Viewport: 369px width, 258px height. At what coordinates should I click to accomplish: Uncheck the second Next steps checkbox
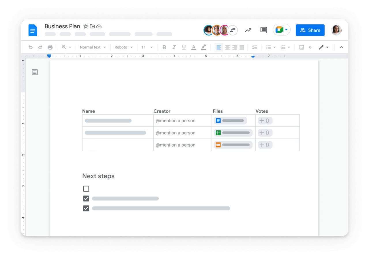point(86,198)
